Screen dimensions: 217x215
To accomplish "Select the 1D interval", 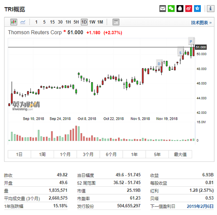I will (84, 22).
